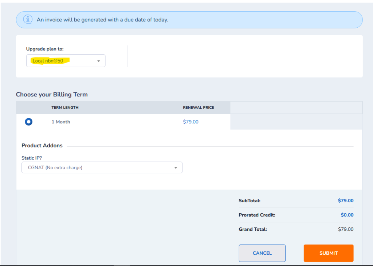Click the 1 Month term length text

click(x=61, y=122)
